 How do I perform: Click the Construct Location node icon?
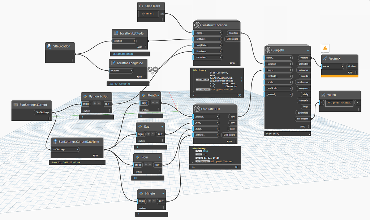[x=197, y=25]
